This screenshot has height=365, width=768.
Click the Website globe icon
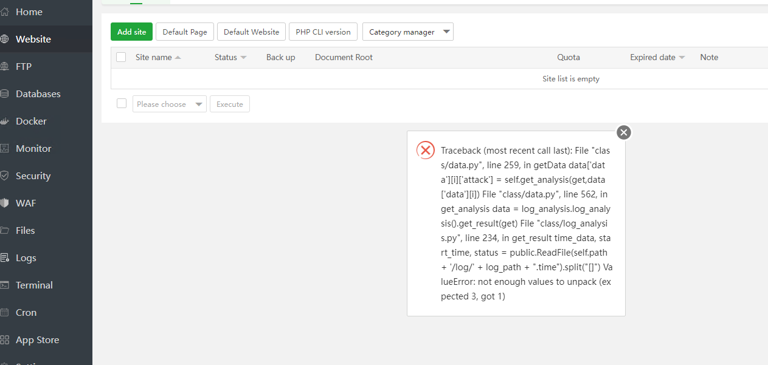(4, 39)
